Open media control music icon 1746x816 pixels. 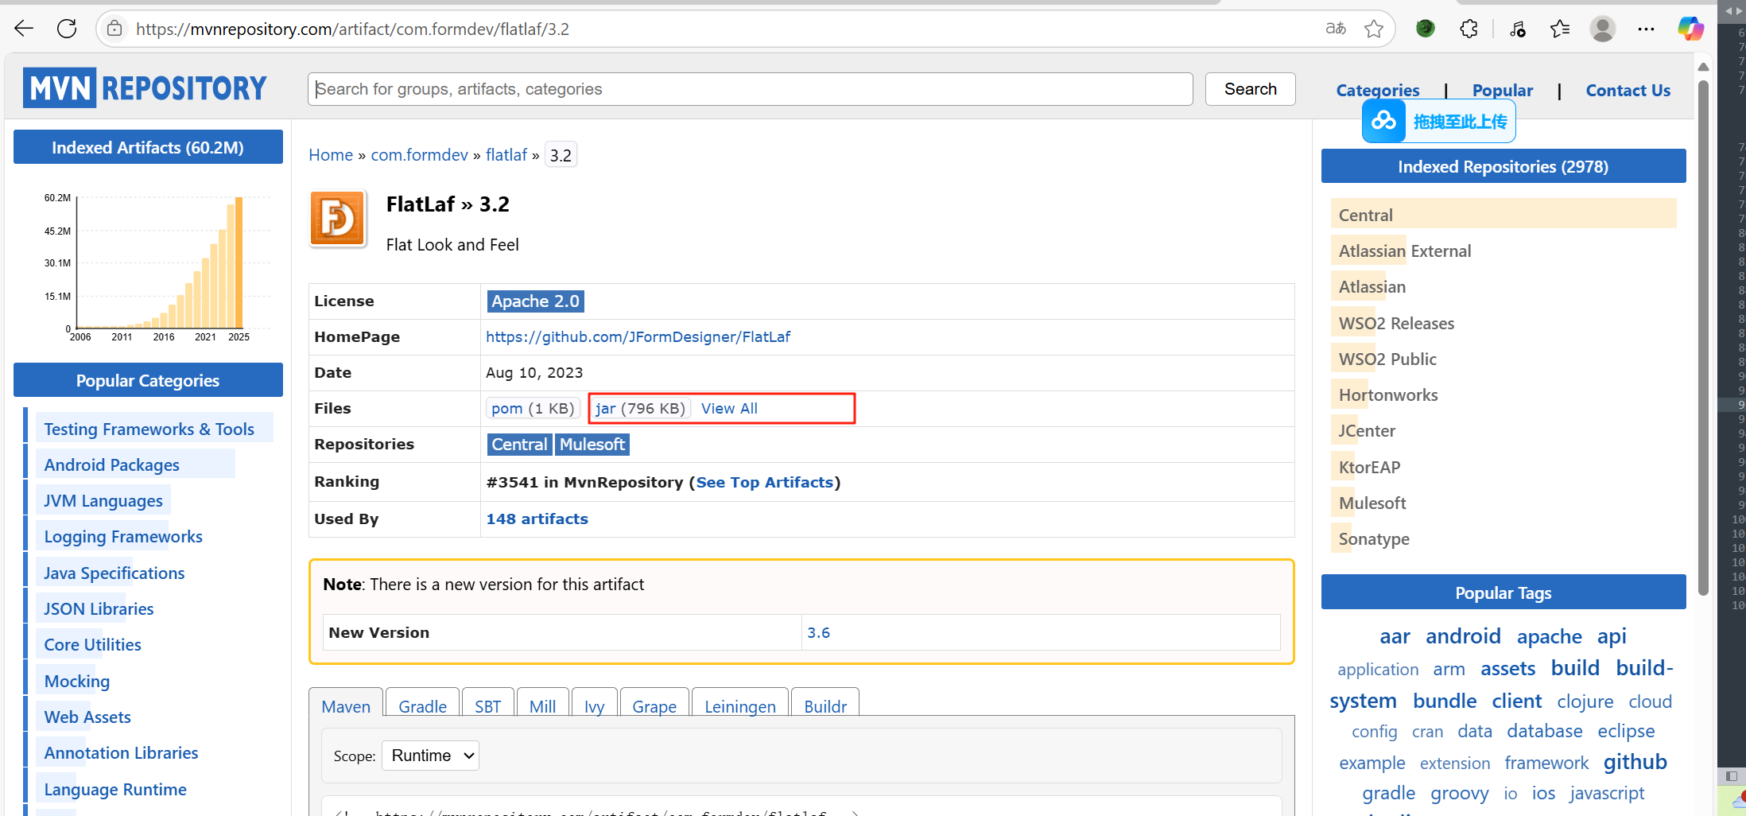click(1518, 29)
